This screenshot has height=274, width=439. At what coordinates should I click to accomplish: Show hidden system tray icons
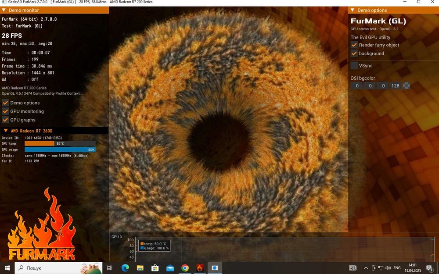pos(366,268)
